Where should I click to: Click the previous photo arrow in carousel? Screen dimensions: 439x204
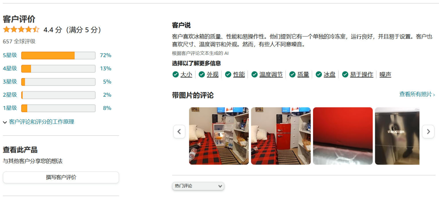tap(179, 132)
